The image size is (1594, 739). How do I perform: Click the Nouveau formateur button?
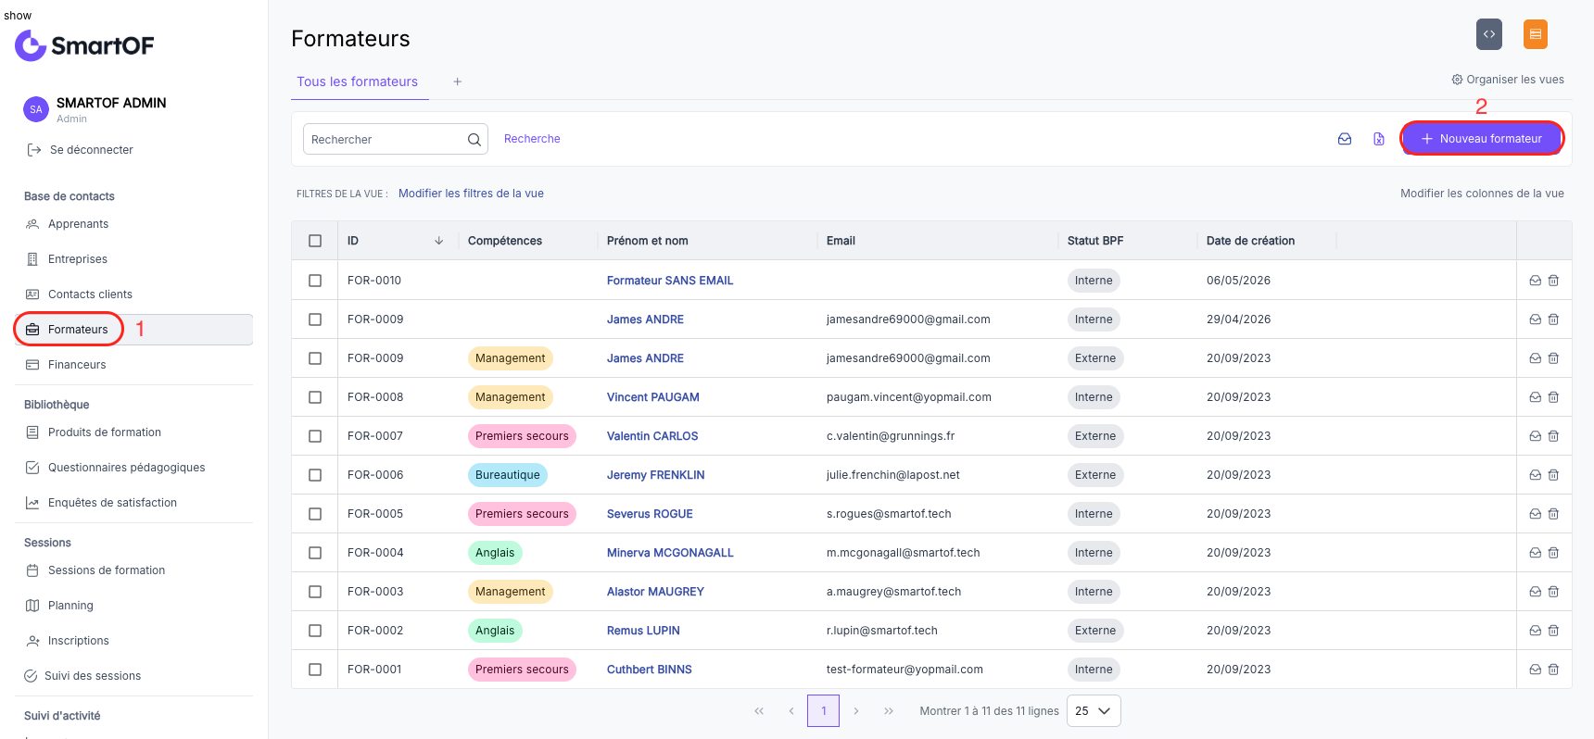1482,139
